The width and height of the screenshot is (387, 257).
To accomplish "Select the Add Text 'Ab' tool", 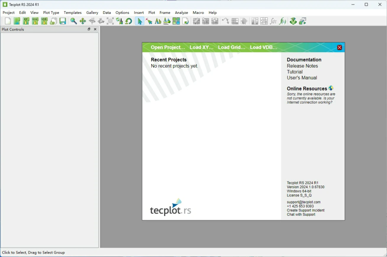I will (158, 21).
